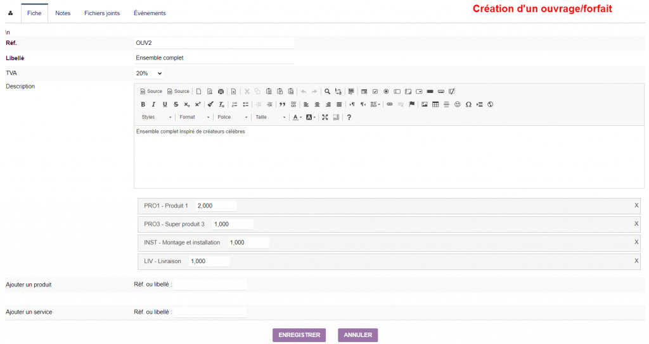Toggle underline formatting
649x344 pixels.
(165, 104)
